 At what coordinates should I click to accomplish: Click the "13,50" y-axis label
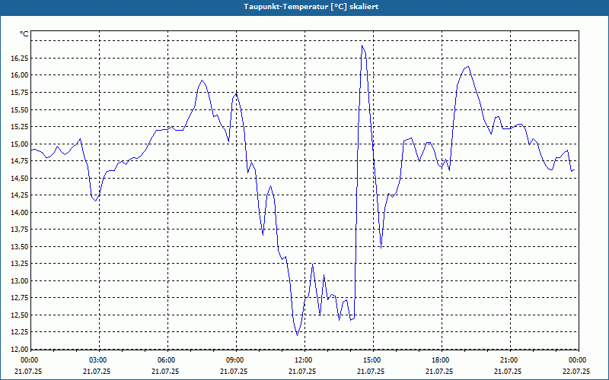click(19, 246)
